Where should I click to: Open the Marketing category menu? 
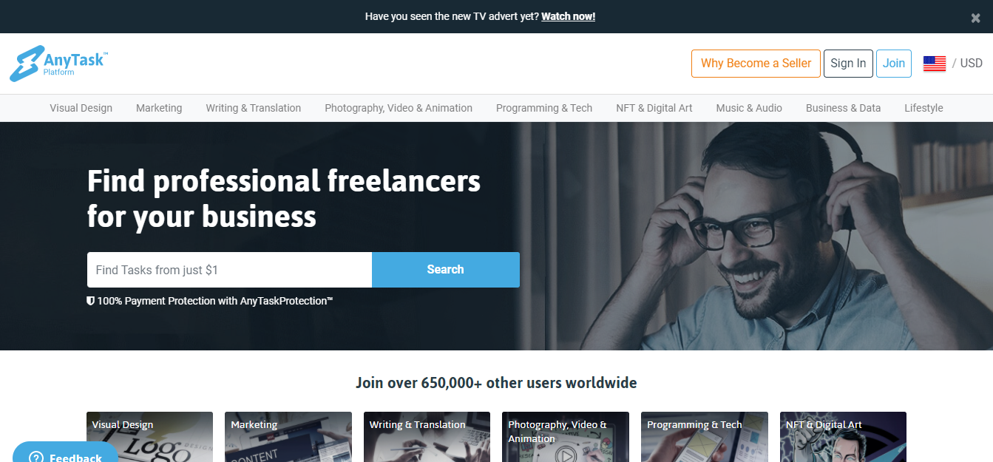[x=159, y=108]
